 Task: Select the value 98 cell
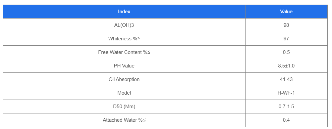pyautogui.click(x=286, y=25)
